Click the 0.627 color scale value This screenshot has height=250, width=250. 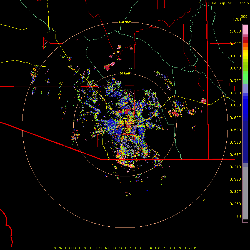point(235,118)
